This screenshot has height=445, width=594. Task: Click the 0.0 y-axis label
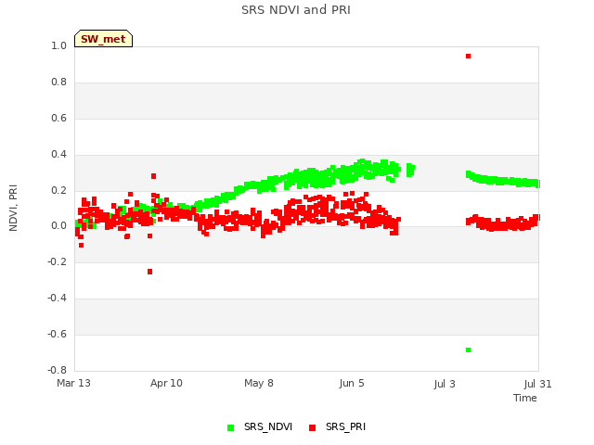click(x=58, y=226)
